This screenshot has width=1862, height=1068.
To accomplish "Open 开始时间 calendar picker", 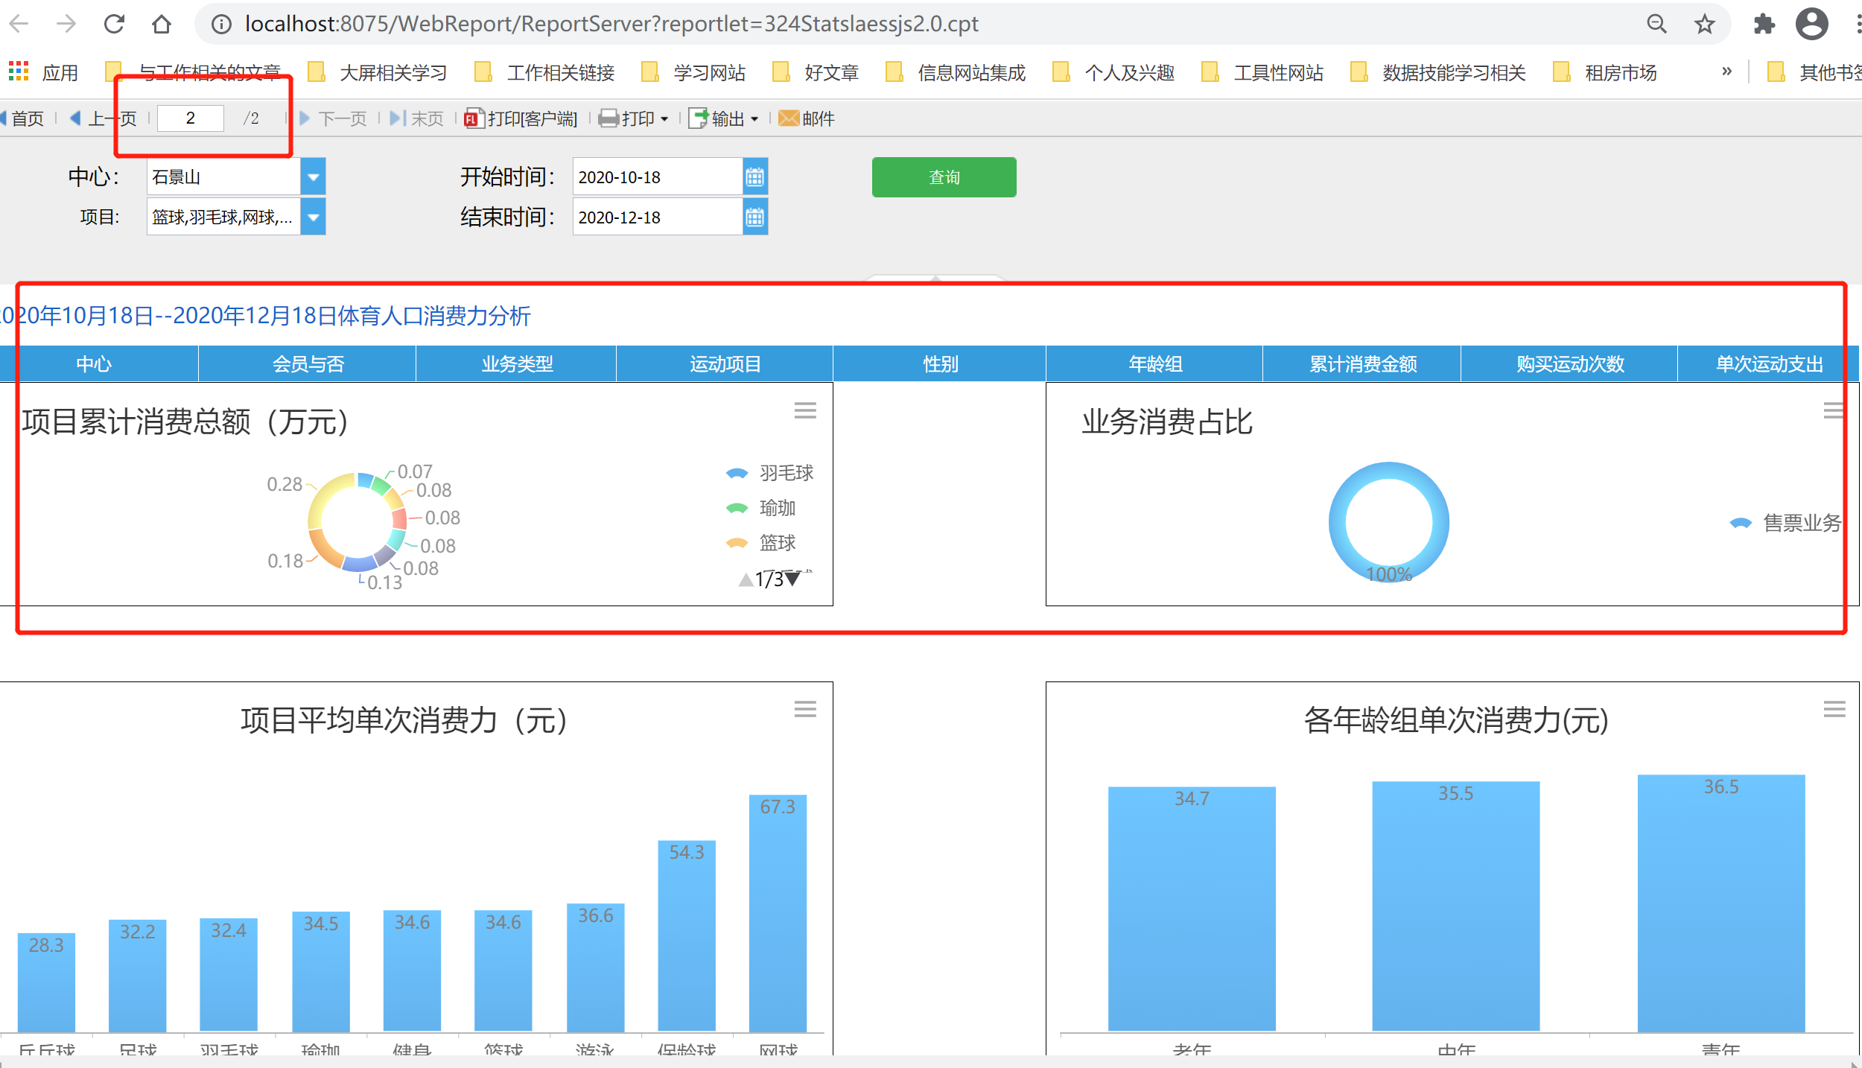I will (x=754, y=177).
